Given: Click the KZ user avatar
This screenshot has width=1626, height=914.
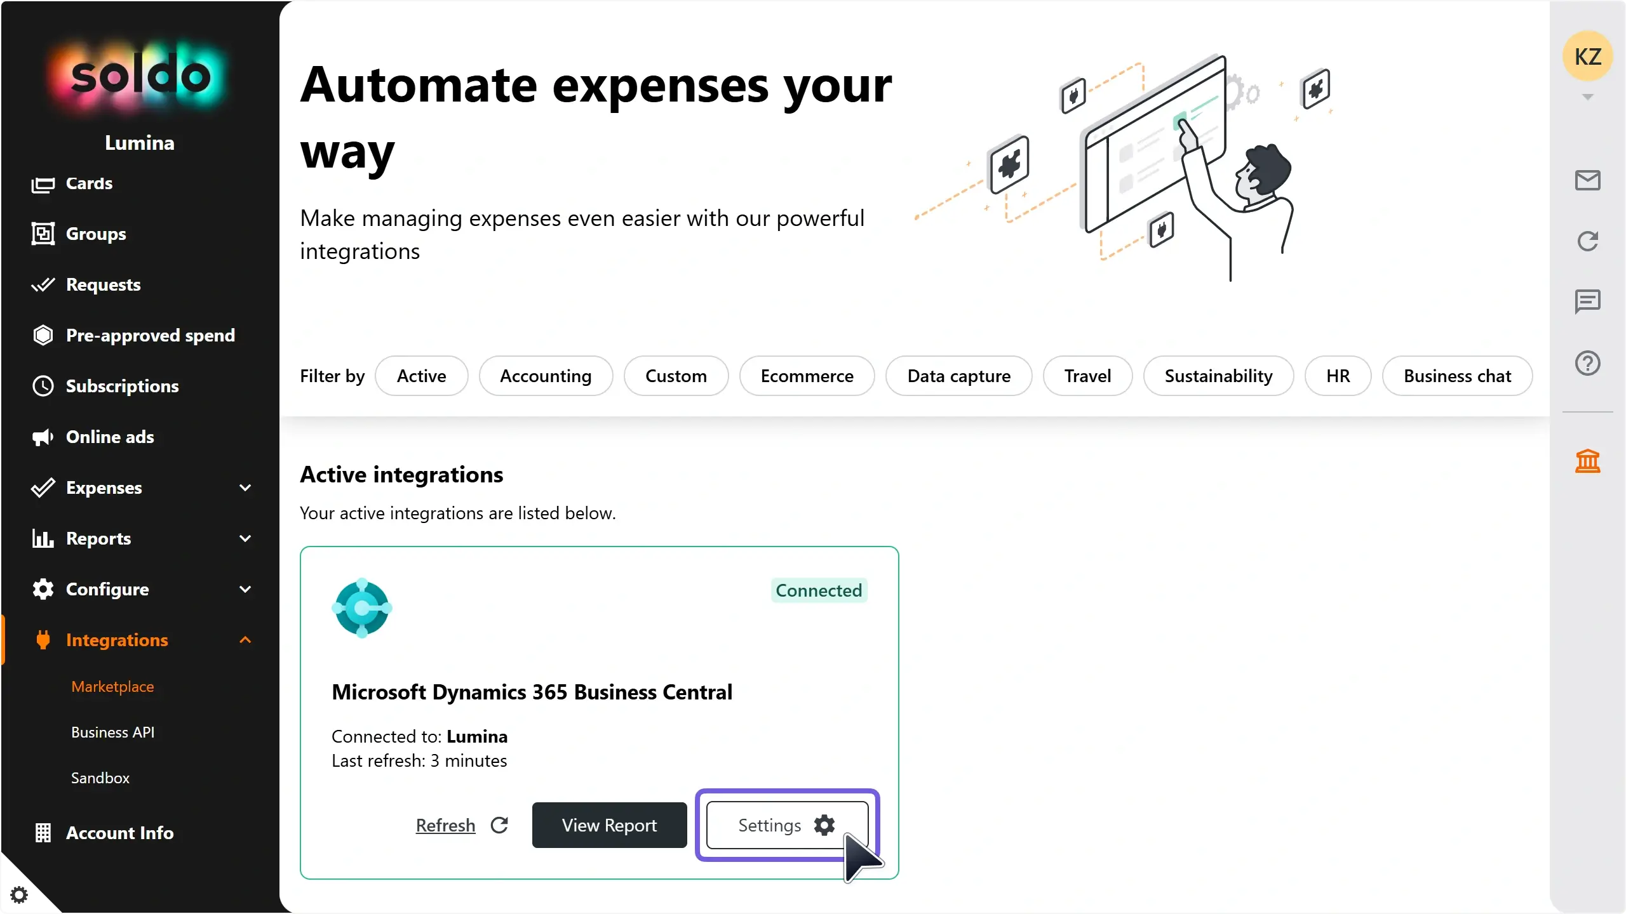Looking at the screenshot, I should click(x=1587, y=57).
